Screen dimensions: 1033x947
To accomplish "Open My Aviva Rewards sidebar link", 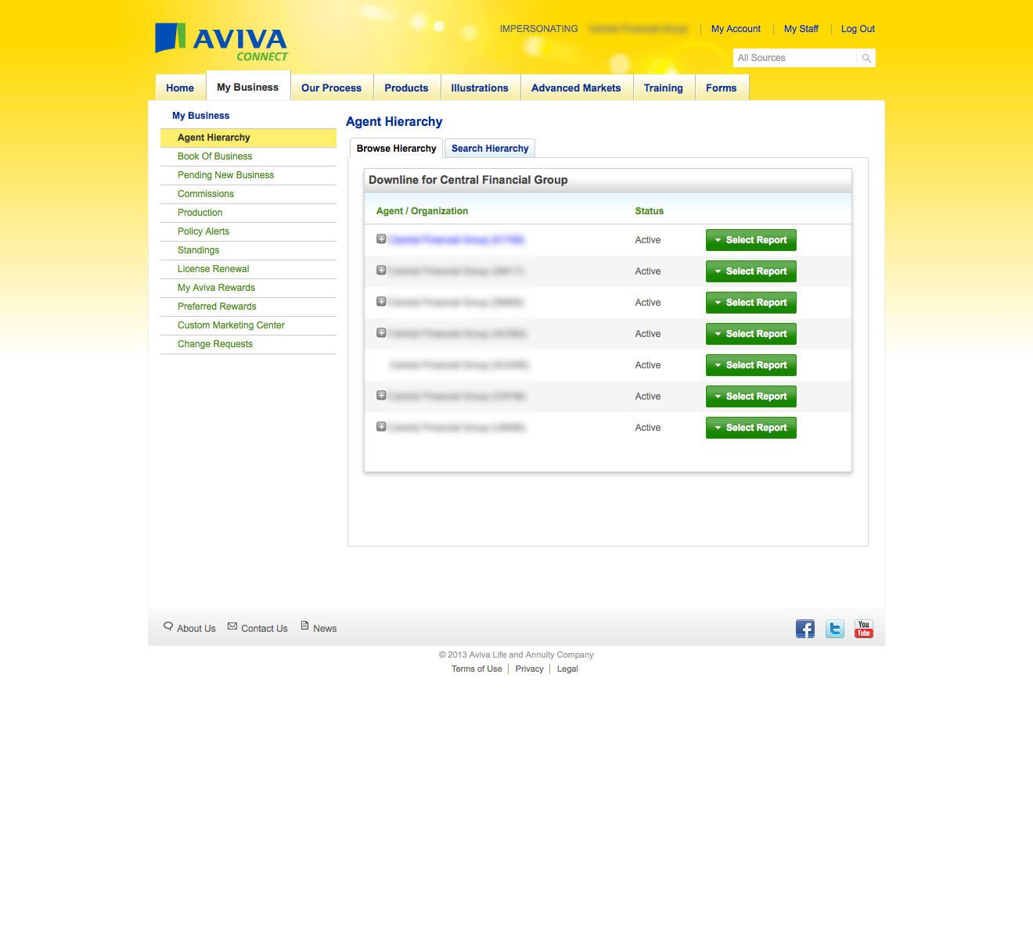I will 248,288.
